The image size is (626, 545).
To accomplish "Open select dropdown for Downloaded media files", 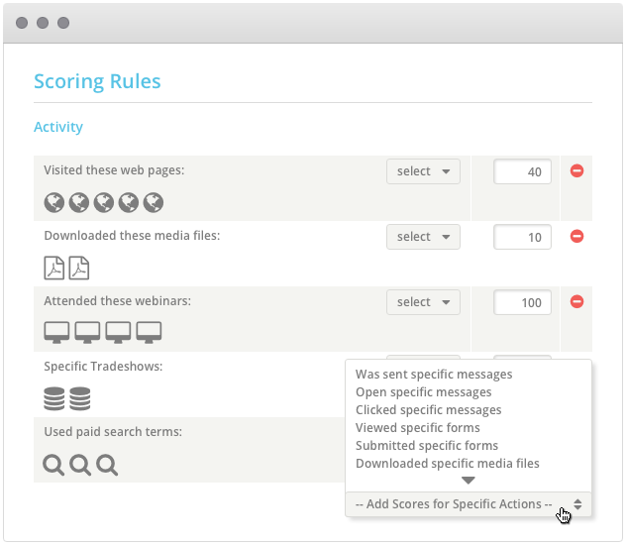I will (423, 237).
